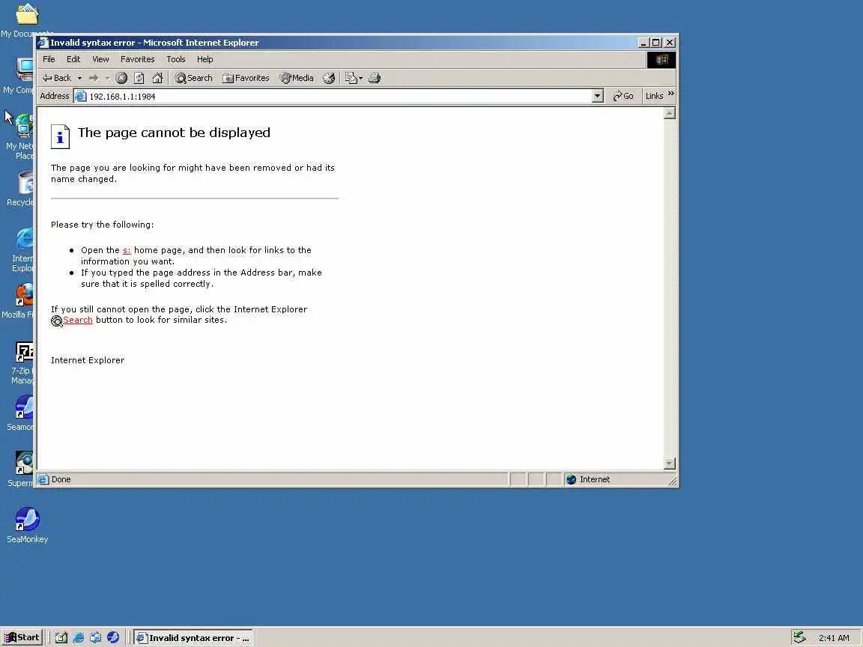Click the Windows logo throbber icon
This screenshot has height=647, width=863.
pos(661,59)
